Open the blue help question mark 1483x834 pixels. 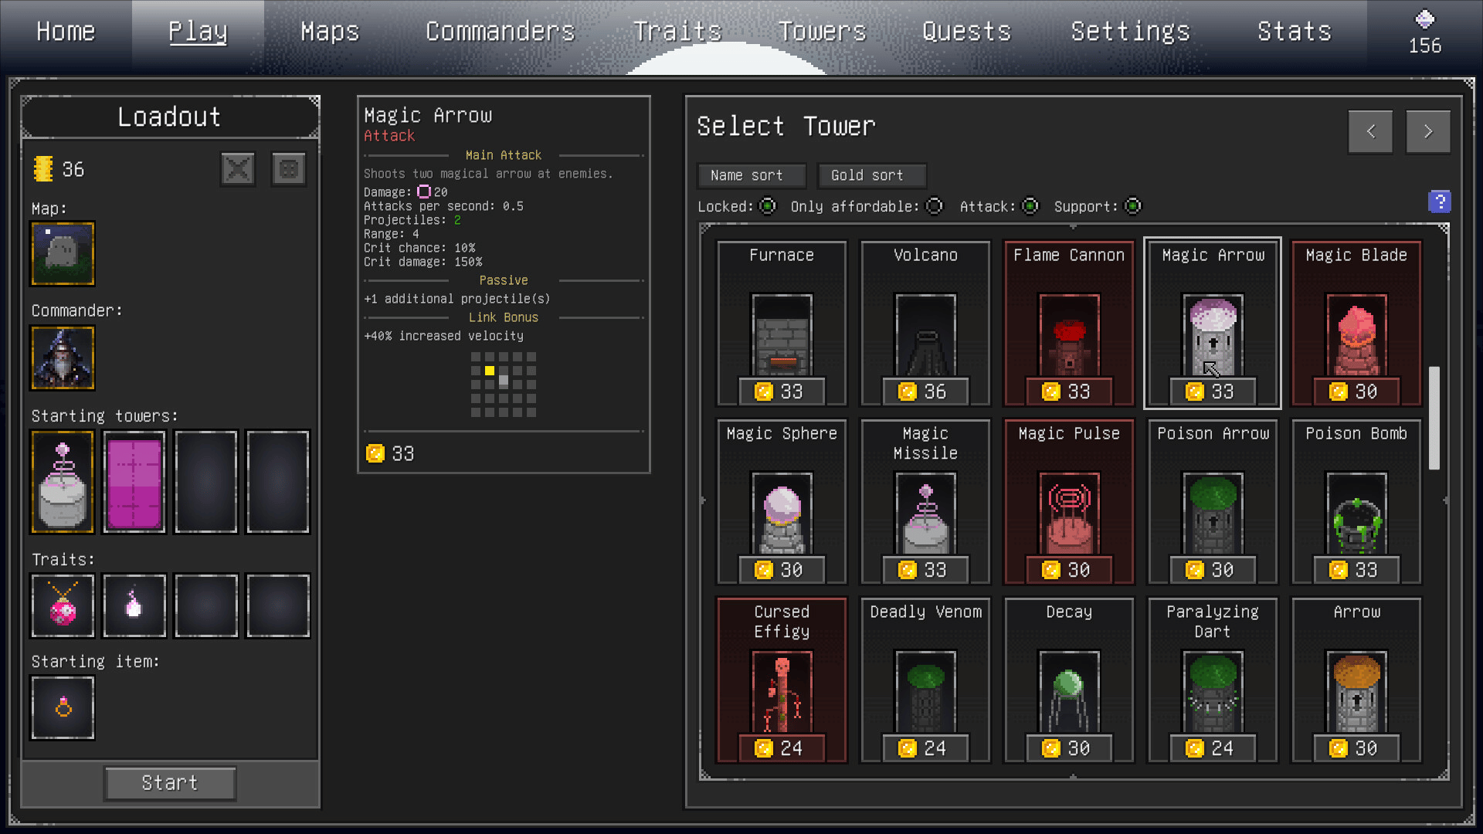[1439, 202]
